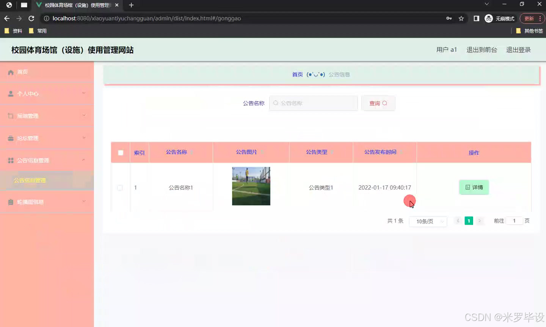
Task: Click the grid icon beside 公告信息管理
Action: 11,160
